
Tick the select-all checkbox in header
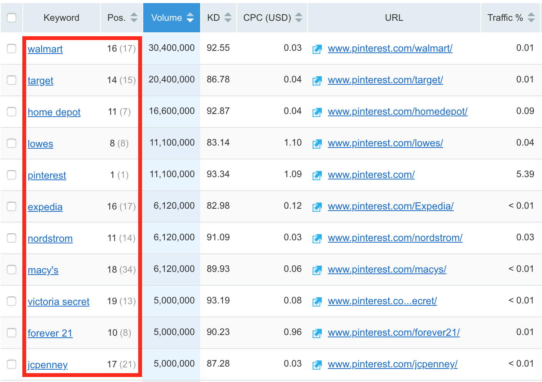(12, 18)
